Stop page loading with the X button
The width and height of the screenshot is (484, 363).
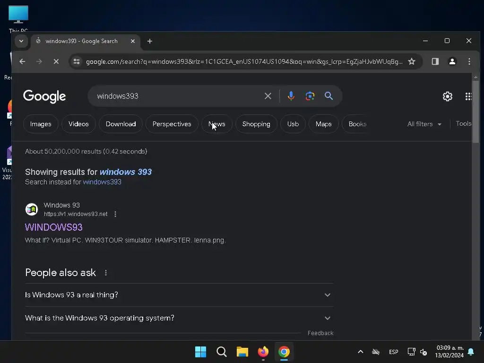56,61
